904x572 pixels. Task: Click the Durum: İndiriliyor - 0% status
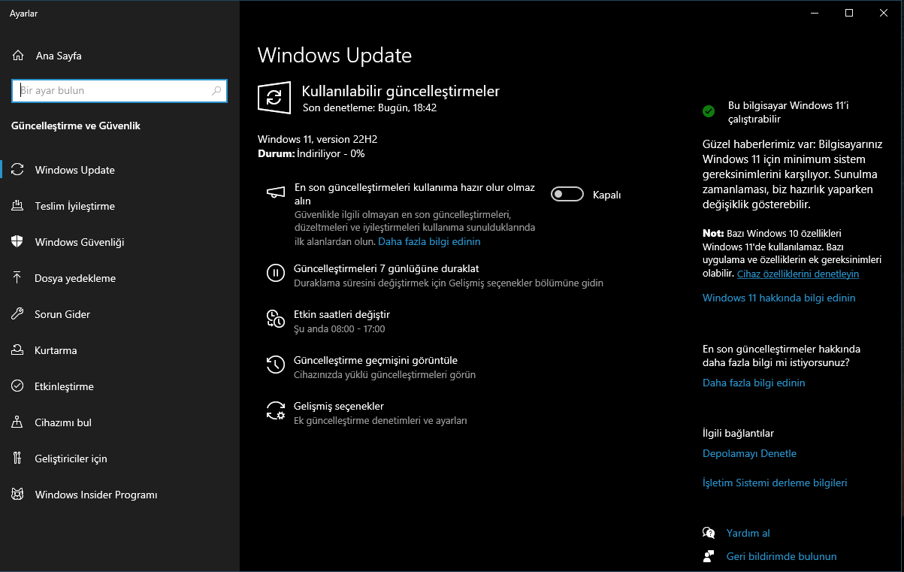point(311,153)
